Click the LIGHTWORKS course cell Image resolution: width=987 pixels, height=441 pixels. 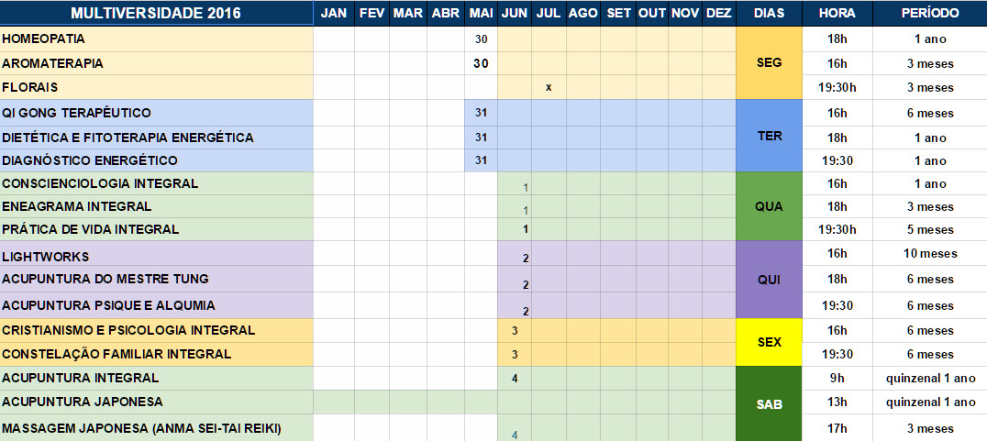pos(156,254)
